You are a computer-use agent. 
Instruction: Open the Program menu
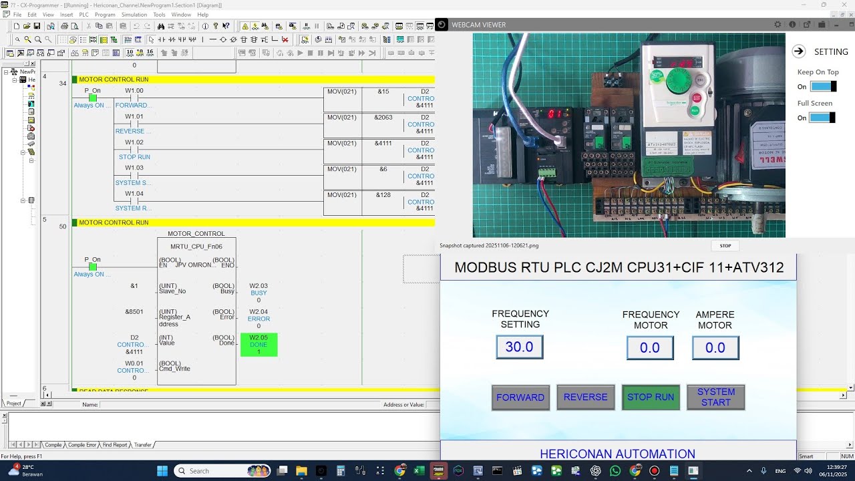pos(105,15)
